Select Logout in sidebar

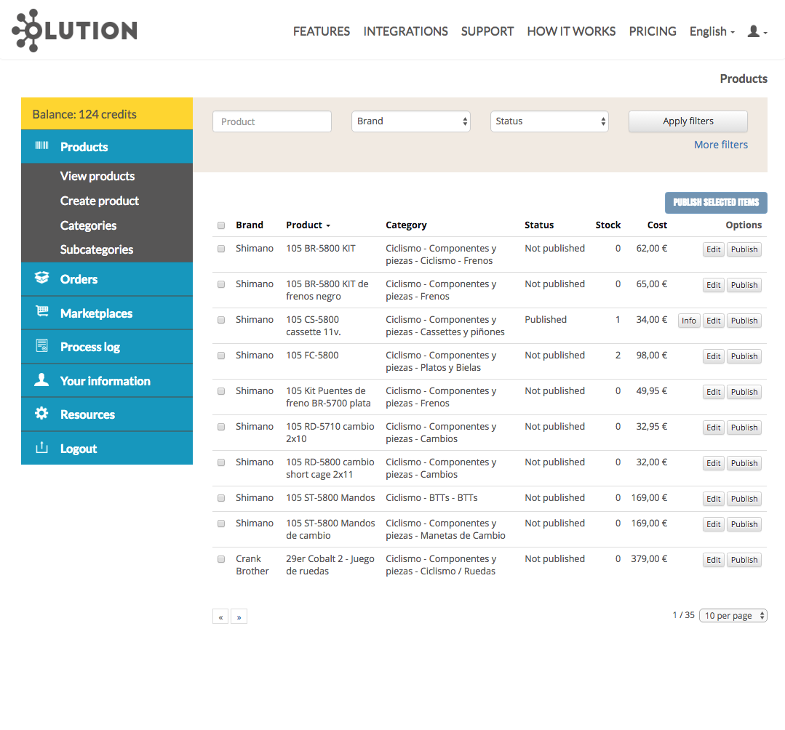[x=107, y=449]
